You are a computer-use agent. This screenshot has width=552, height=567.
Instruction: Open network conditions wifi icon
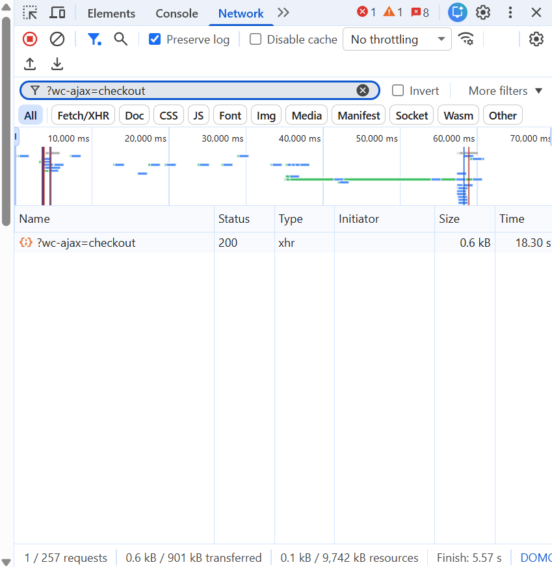(466, 39)
